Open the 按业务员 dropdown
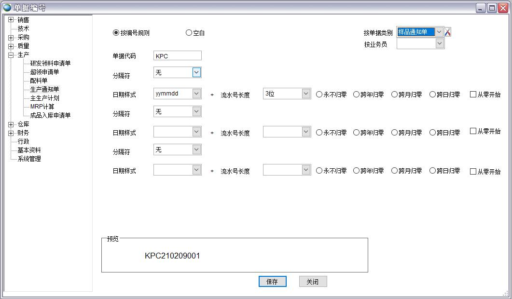The height and width of the screenshot is (299, 512). (x=439, y=43)
